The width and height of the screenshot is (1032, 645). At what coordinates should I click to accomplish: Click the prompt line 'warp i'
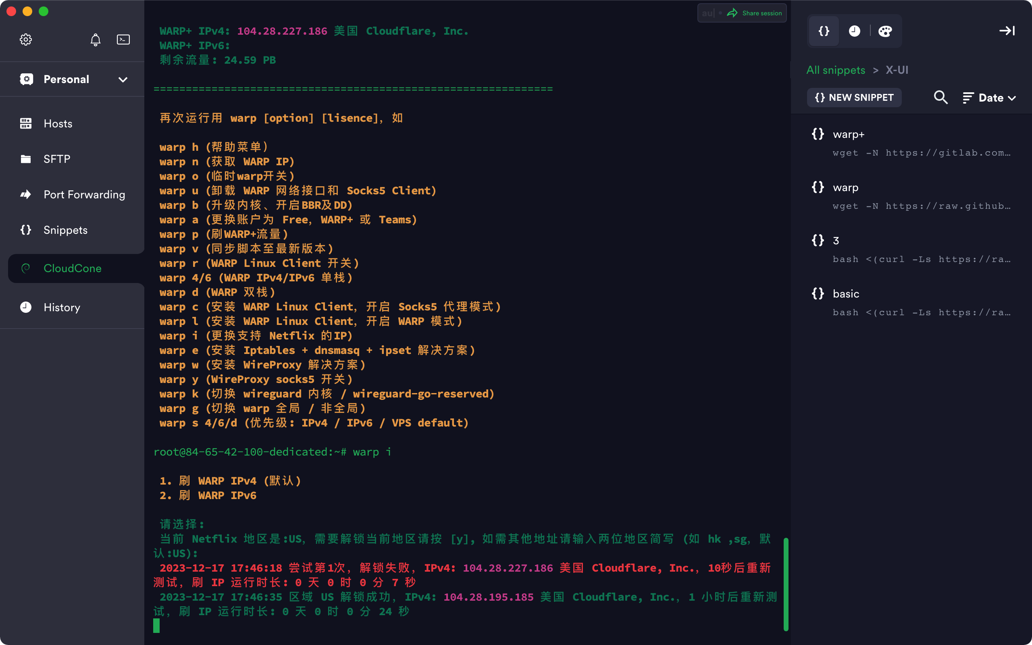[272, 452]
